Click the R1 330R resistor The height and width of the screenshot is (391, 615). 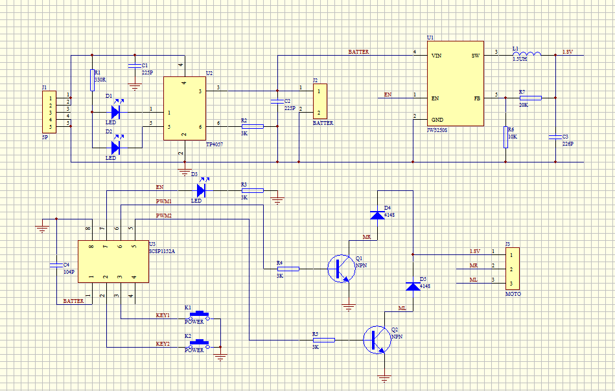point(92,81)
